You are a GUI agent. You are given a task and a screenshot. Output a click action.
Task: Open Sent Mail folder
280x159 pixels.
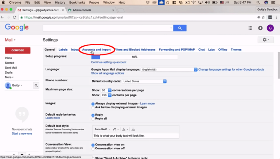[11, 68]
